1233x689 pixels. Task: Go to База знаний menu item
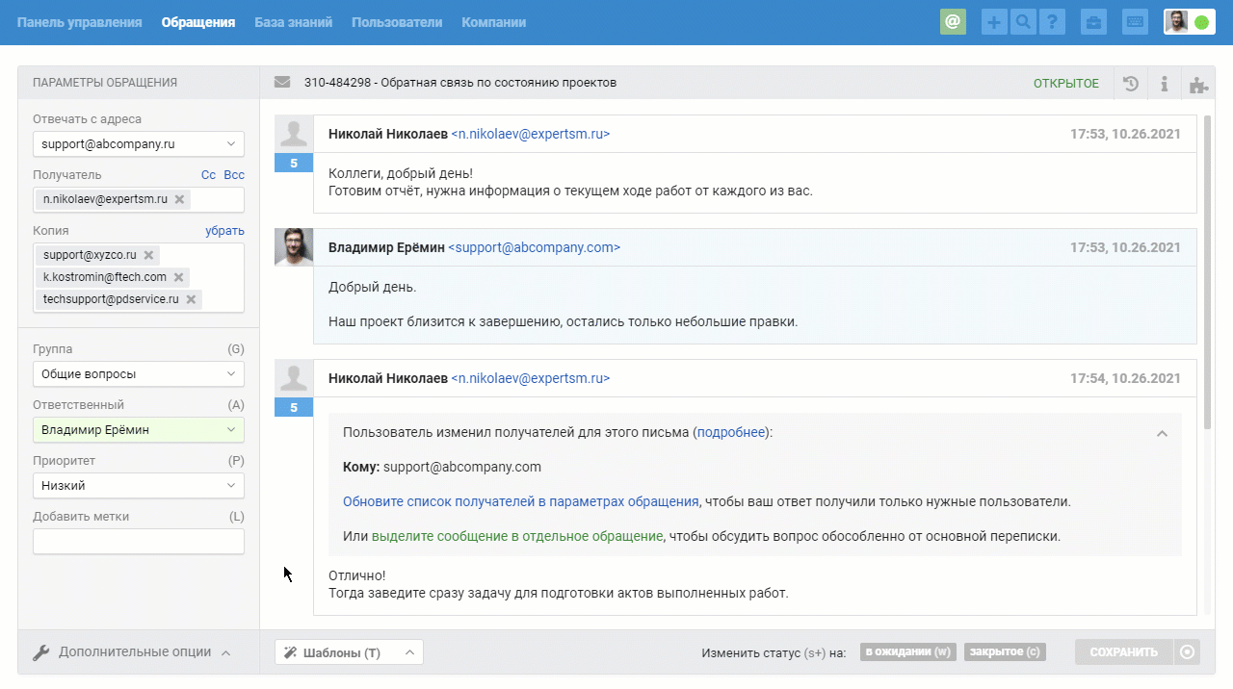pos(293,22)
